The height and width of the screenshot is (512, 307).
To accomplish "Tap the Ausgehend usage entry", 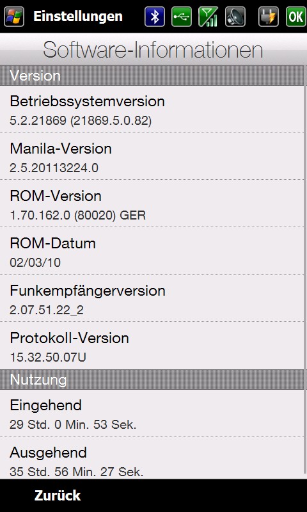I will click(x=152, y=458).
